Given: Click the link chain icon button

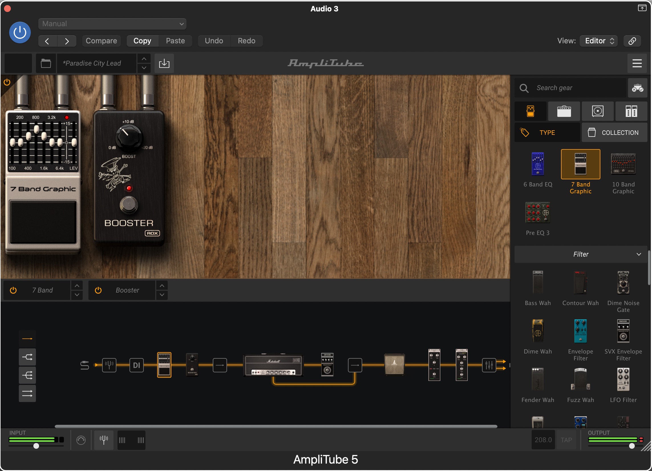Looking at the screenshot, I should click(632, 41).
